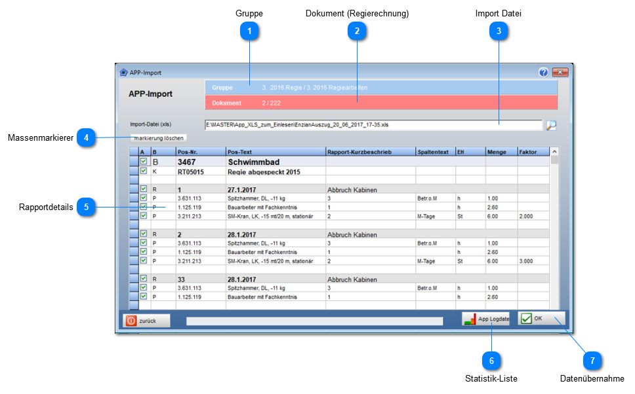Click the vertical scrollbar thumb

point(554,160)
